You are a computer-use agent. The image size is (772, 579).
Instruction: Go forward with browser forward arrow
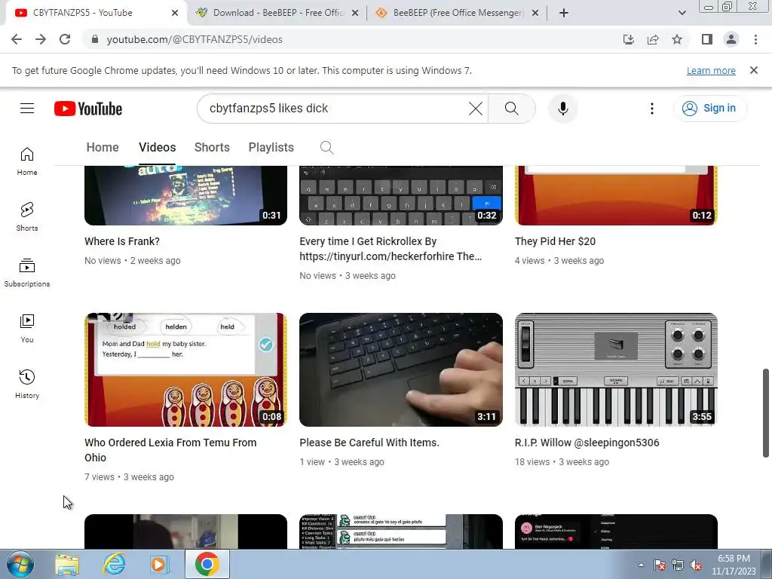(x=41, y=39)
